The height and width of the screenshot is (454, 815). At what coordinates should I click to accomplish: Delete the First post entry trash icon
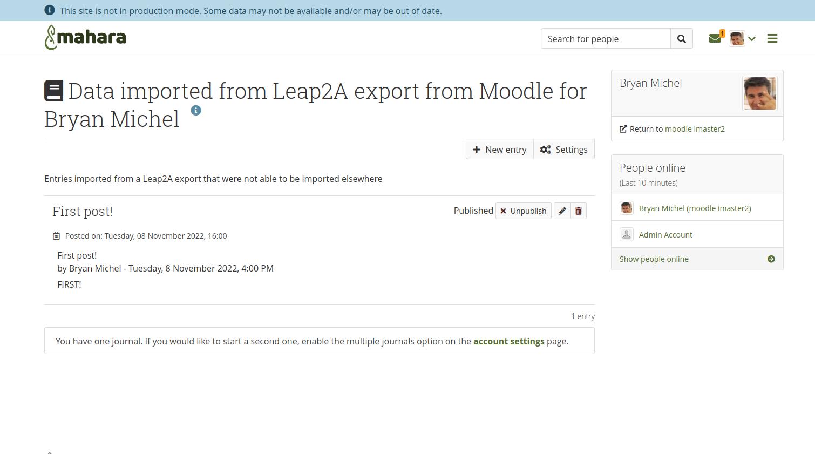(x=579, y=211)
